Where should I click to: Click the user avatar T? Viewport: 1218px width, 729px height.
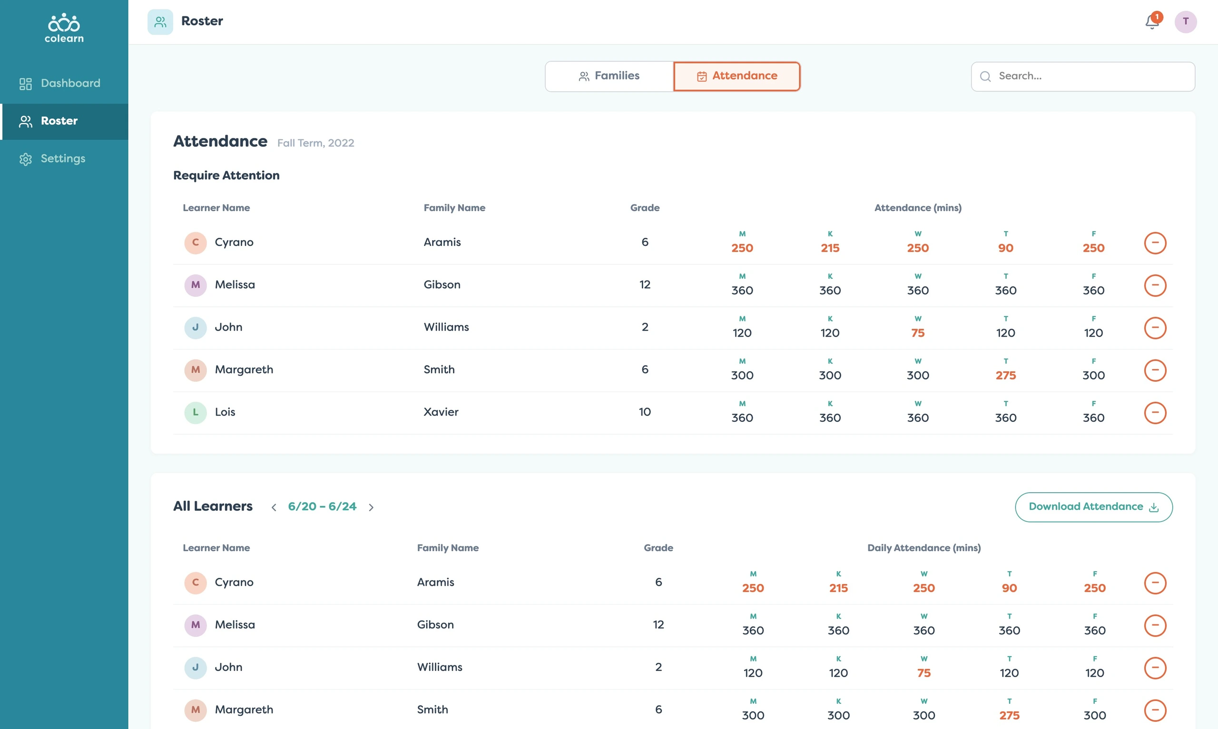click(x=1185, y=21)
